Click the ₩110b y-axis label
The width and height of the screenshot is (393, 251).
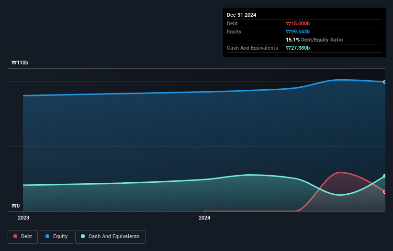[20, 63]
